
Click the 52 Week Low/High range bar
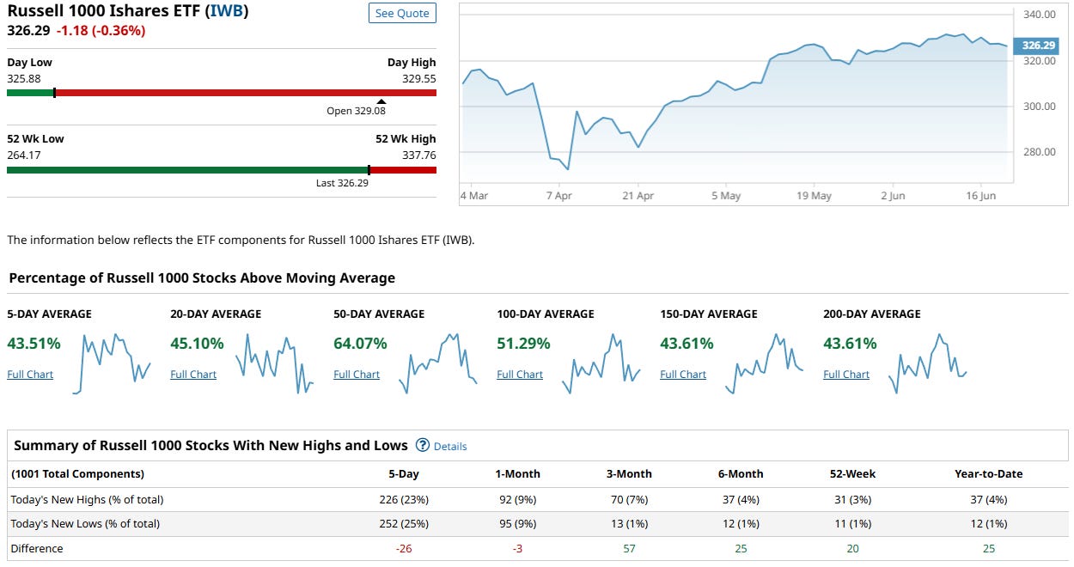[222, 170]
